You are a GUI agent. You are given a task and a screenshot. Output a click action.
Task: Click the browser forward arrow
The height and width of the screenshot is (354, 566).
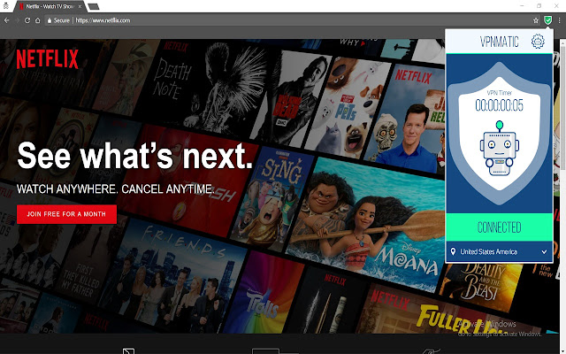coord(17,20)
